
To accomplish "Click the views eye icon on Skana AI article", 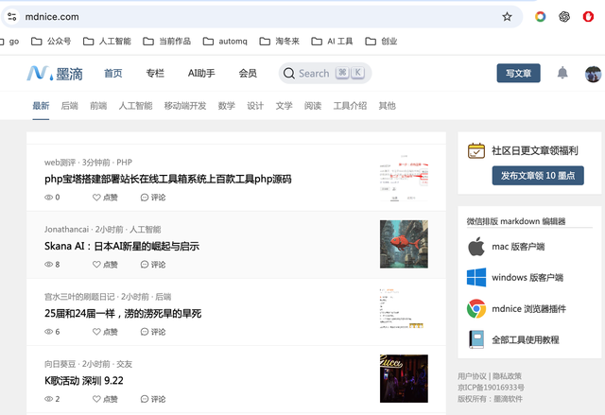I will 48,264.
